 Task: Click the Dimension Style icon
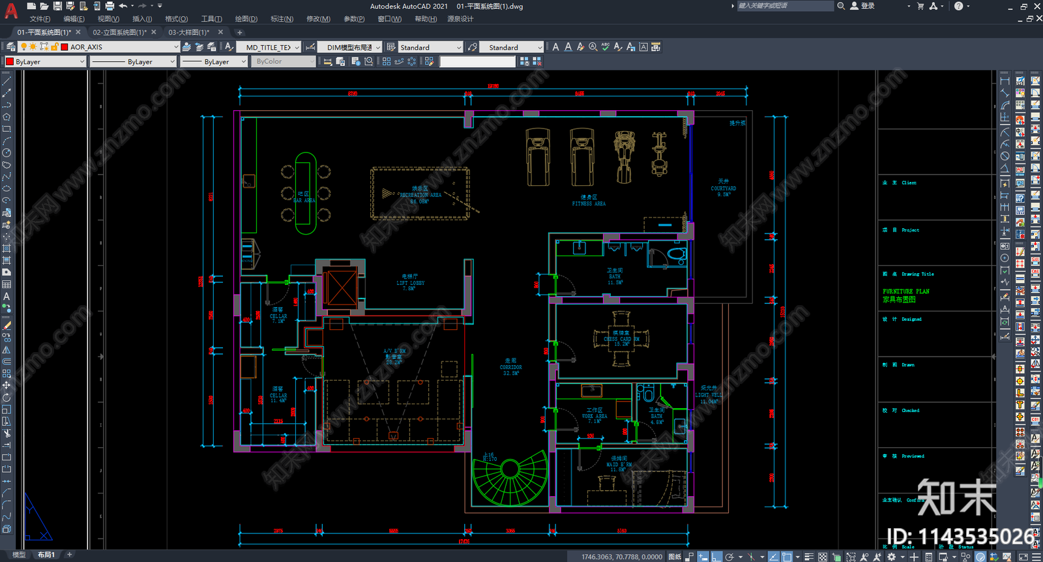pyautogui.click(x=310, y=47)
